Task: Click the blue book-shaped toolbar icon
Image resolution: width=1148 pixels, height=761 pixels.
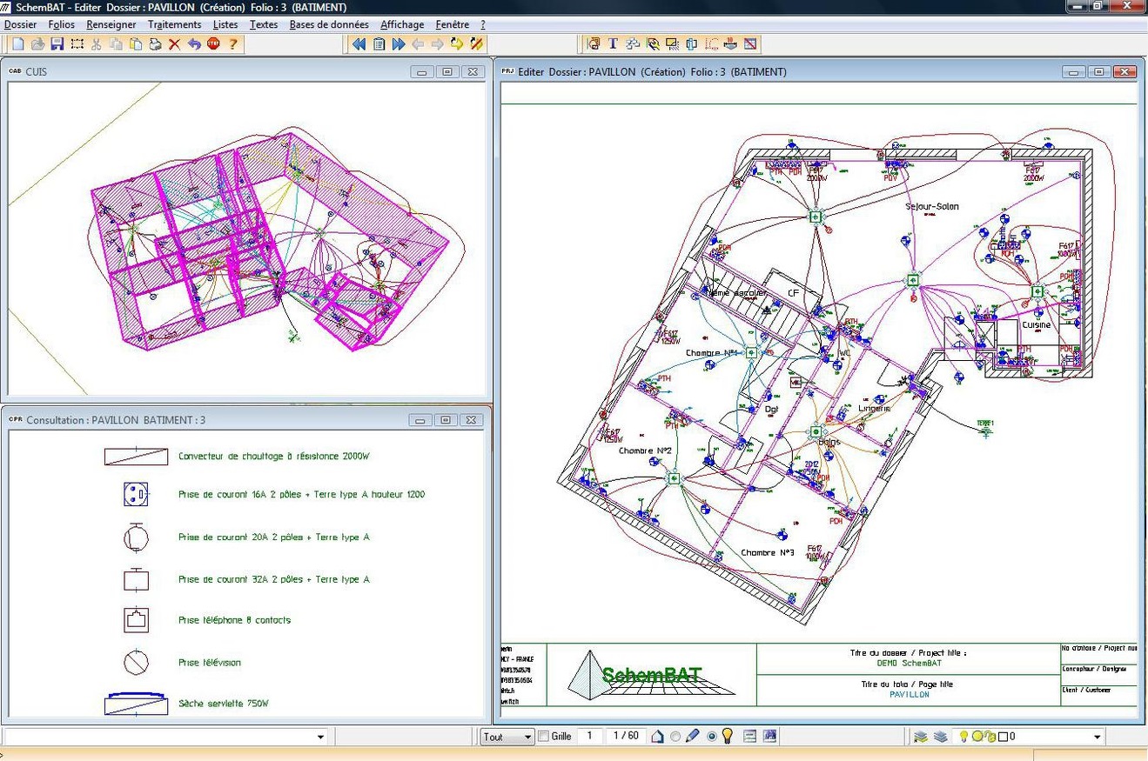Action: point(691,43)
